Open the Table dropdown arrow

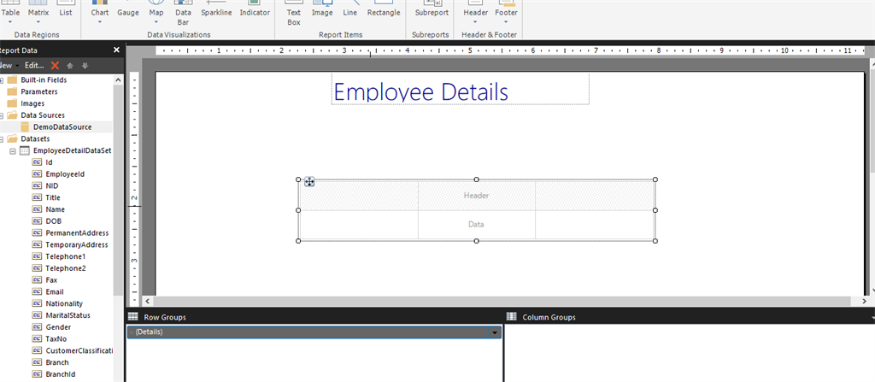tap(10, 22)
